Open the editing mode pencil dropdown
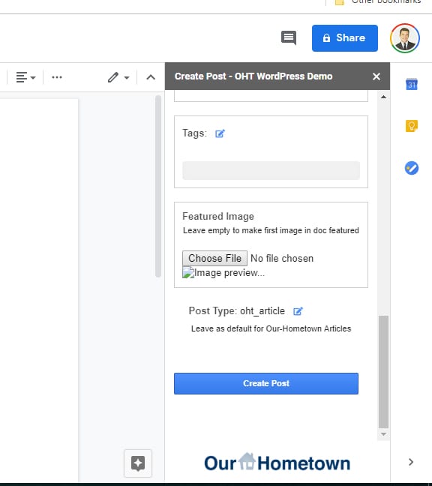This screenshot has width=432, height=486. click(118, 77)
